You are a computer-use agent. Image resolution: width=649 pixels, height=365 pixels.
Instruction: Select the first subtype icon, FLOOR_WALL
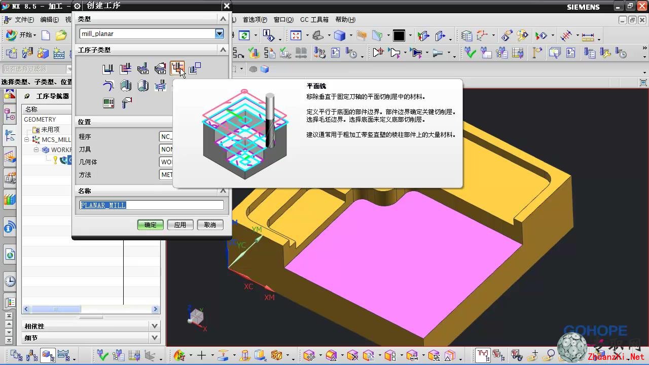pyautogui.click(x=108, y=68)
